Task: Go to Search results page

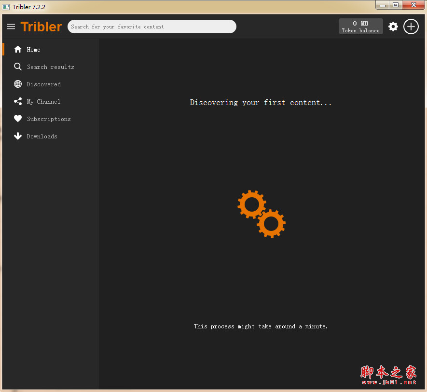Action: pos(50,67)
